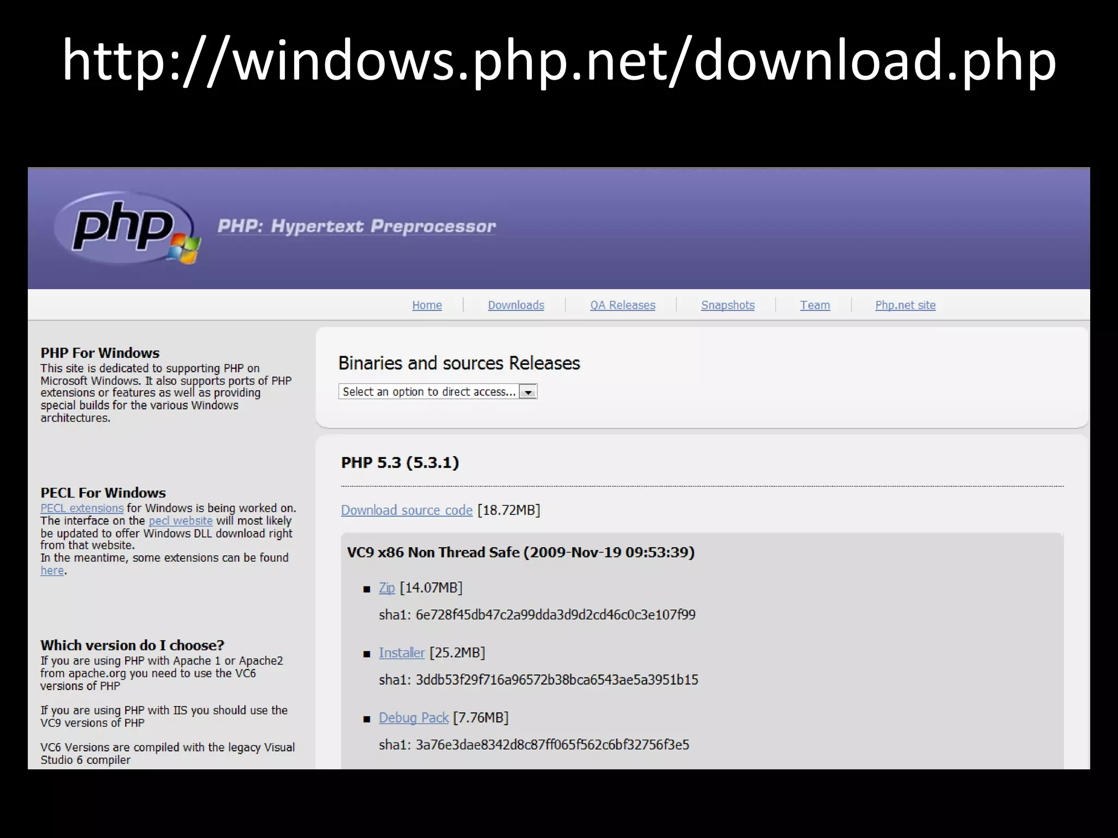Go to the Downloads page link
The image size is (1118, 838).
point(516,305)
